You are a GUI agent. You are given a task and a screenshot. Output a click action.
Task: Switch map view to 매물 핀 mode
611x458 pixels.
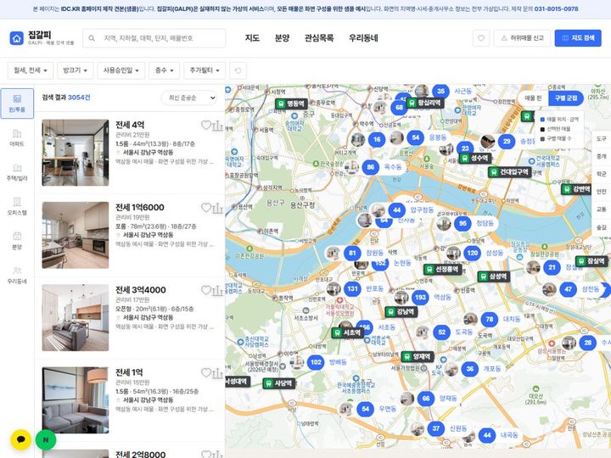tap(533, 98)
